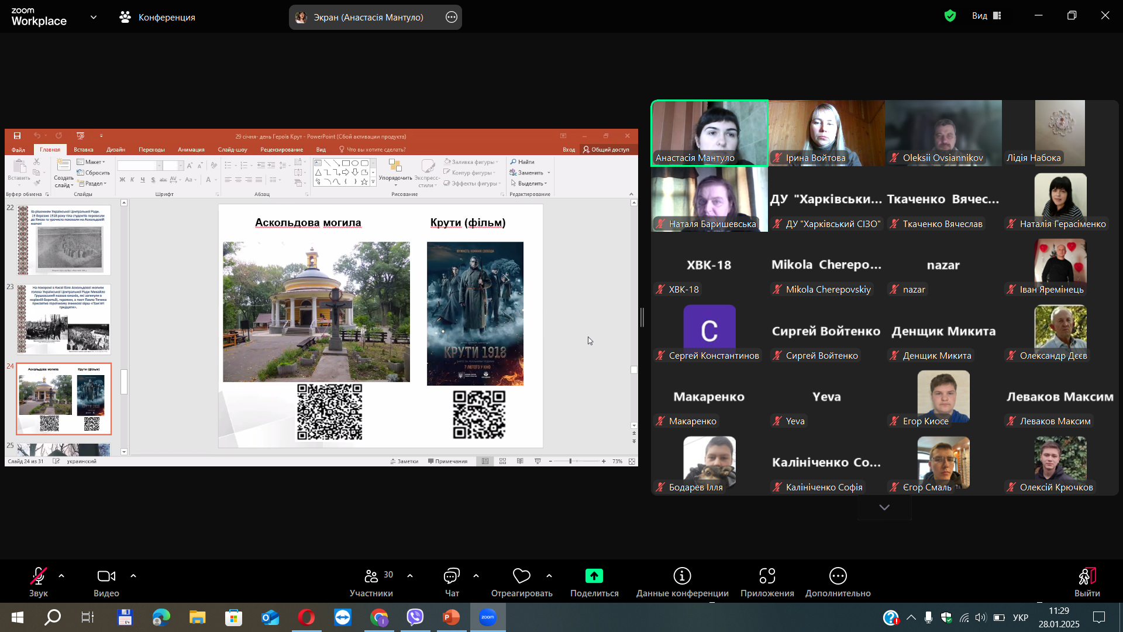Image resolution: width=1123 pixels, height=632 pixels.
Task: Open screen share options ellipsis for Анастасія Мантуло
Action: tap(452, 18)
